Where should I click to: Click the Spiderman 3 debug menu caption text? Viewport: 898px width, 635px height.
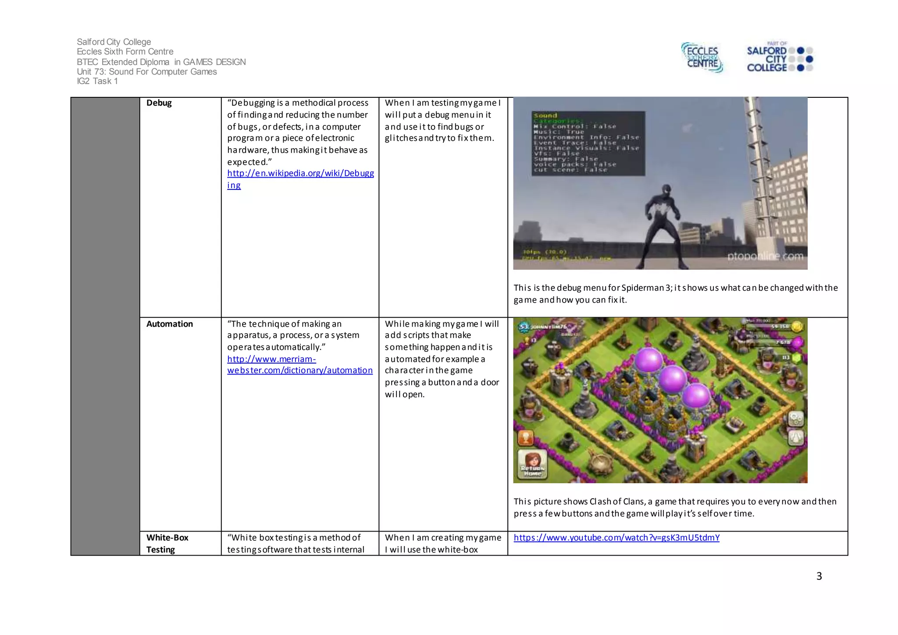(675, 294)
